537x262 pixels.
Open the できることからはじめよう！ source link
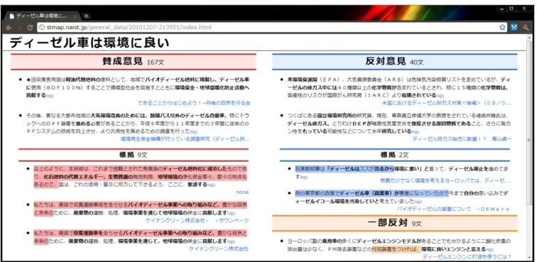click(194, 103)
